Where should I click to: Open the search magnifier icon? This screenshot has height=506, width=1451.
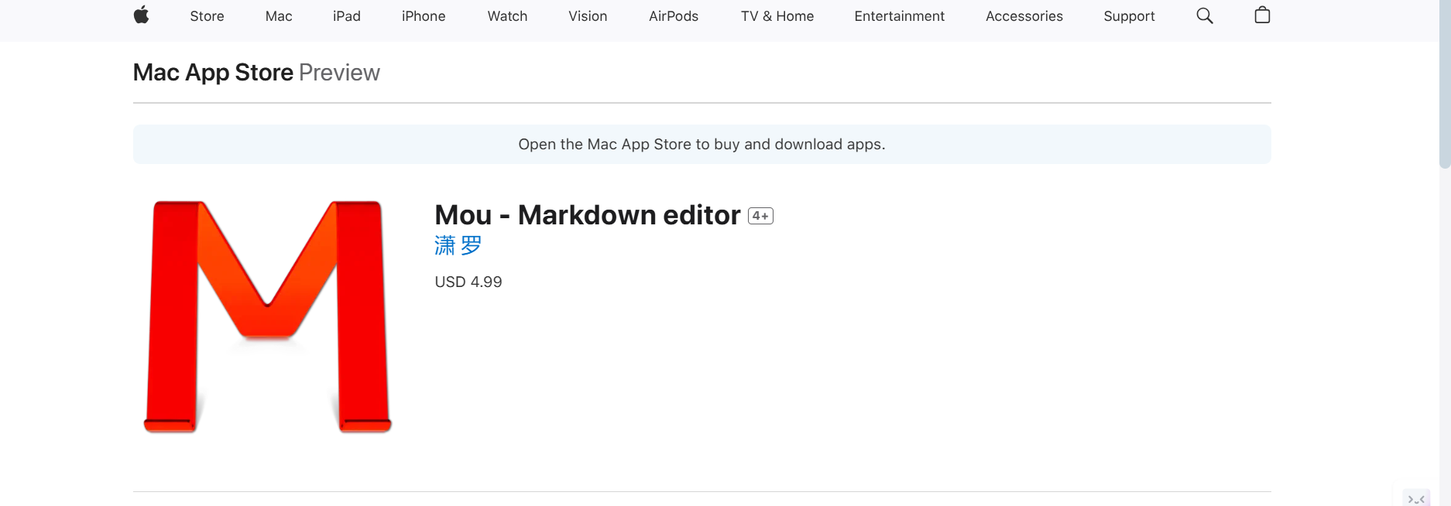1205,15
